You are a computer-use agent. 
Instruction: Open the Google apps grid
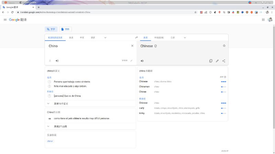click(263, 20)
